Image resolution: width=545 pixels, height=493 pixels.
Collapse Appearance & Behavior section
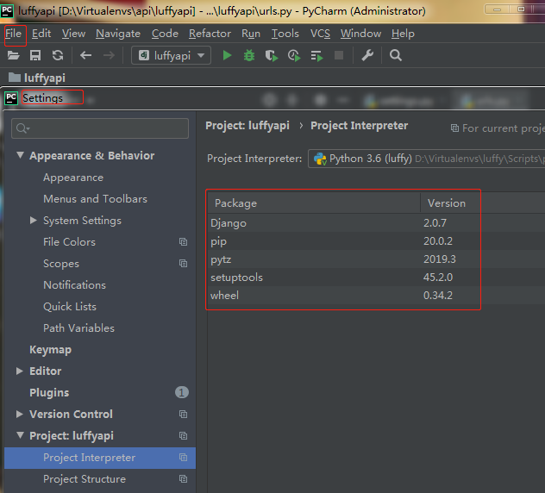20,155
